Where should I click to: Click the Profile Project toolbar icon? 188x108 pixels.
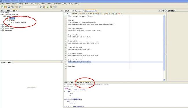pos(56,7)
